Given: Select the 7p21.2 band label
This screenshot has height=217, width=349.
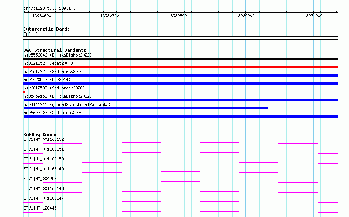Looking at the screenshot, I should [31, 34].
